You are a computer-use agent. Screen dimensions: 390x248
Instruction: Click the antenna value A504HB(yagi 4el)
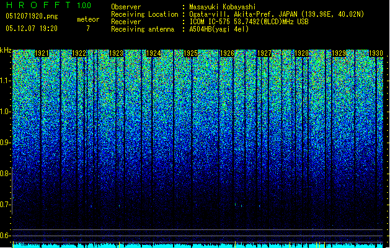pyautogui.click(x=219, y=29)
